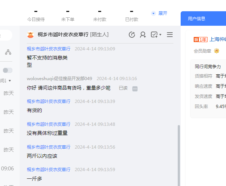Click sender name 桐乡市迦叶皮衣皮草行 above 有货的
226x186 pixels.
[49, 102]
